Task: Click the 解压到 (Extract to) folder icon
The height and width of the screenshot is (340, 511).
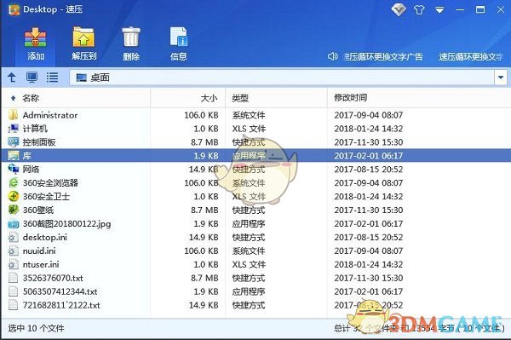Action: (83, 37)
